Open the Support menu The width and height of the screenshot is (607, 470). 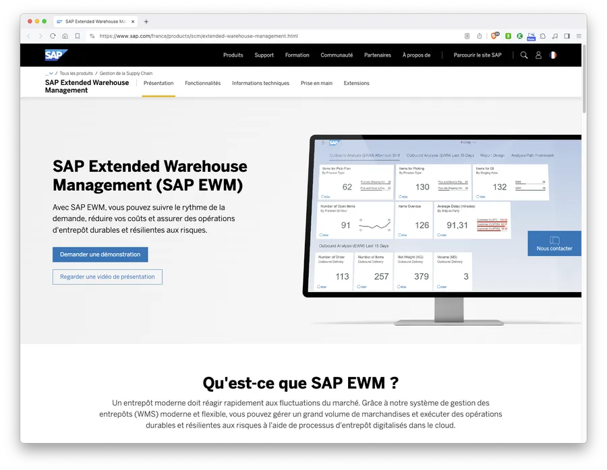pos(264,55)
